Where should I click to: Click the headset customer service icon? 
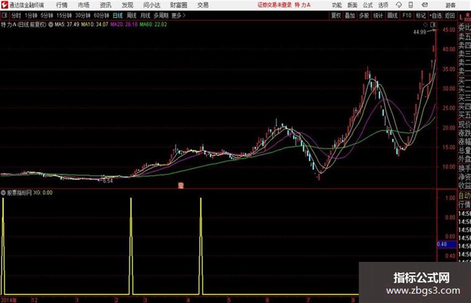399,5
